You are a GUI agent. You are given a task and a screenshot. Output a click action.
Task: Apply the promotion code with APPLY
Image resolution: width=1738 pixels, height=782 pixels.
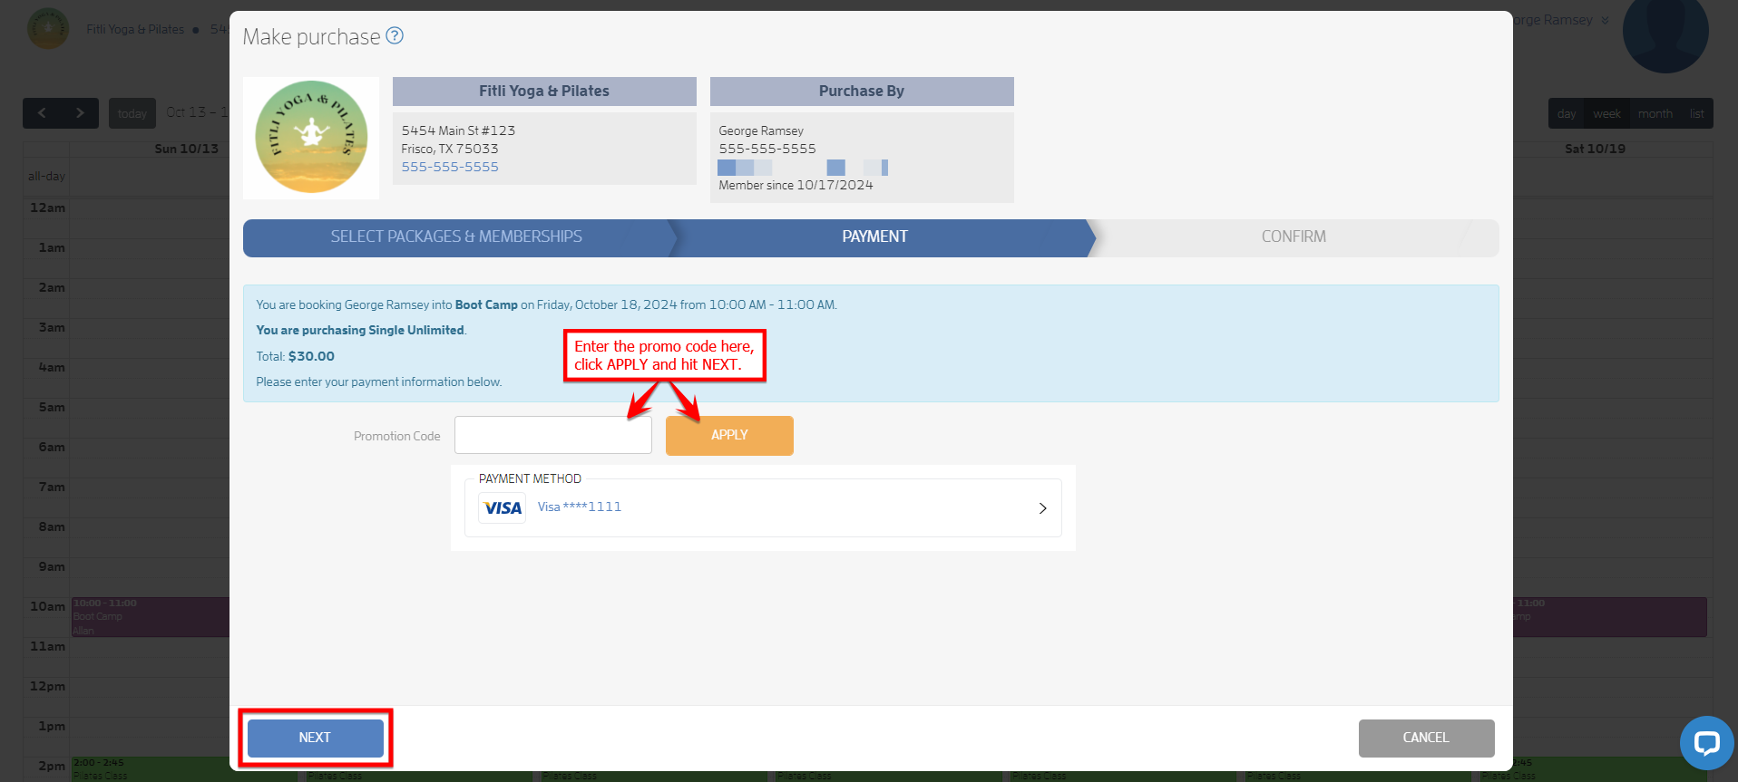click(729, 435)
